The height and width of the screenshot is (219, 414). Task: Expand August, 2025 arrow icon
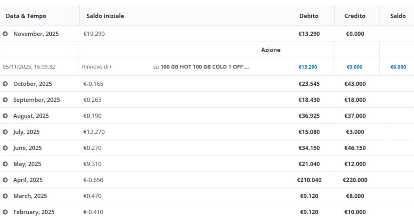(x=5, y=116)
